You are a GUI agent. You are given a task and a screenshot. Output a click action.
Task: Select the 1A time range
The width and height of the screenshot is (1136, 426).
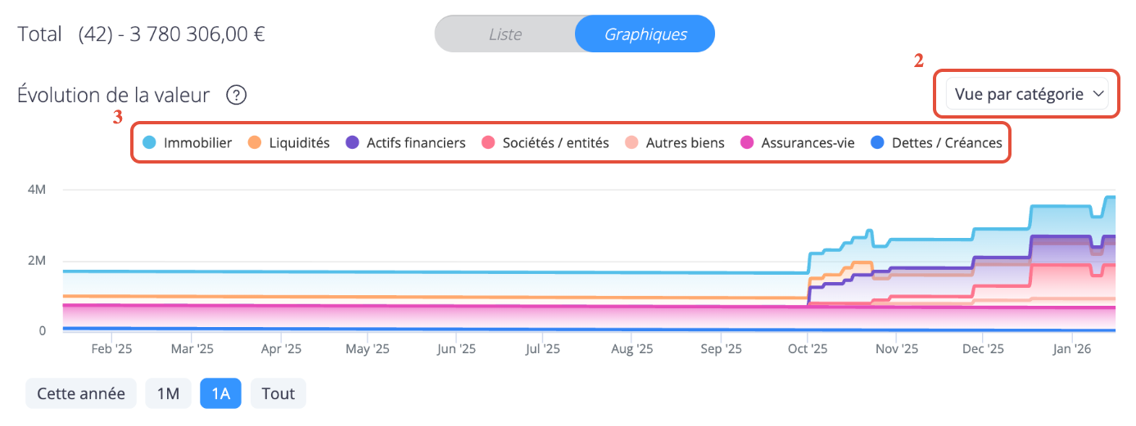220,393
